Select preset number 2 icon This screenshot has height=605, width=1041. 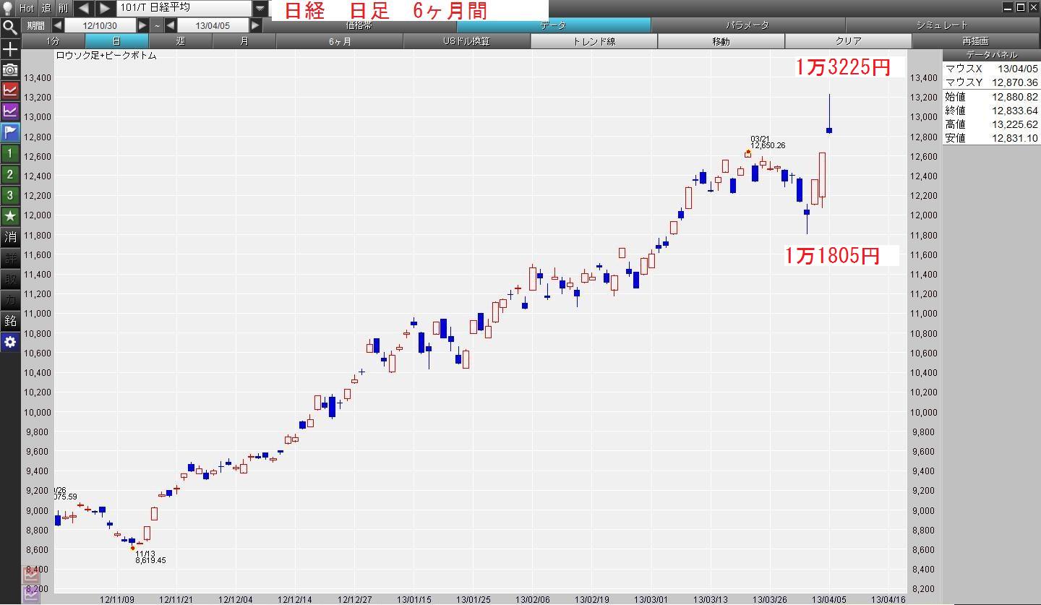[10, 174]
